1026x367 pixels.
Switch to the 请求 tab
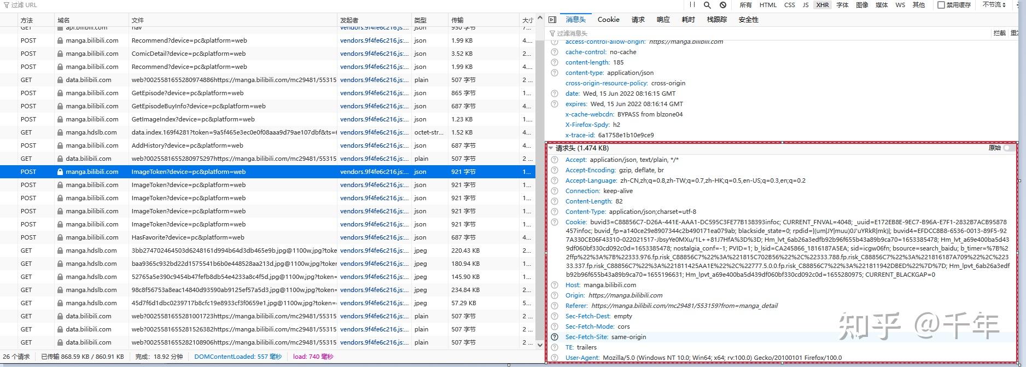638,20
